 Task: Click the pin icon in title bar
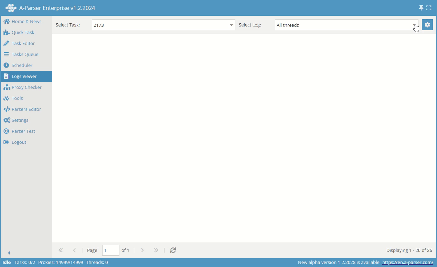[x=421, y=8]
